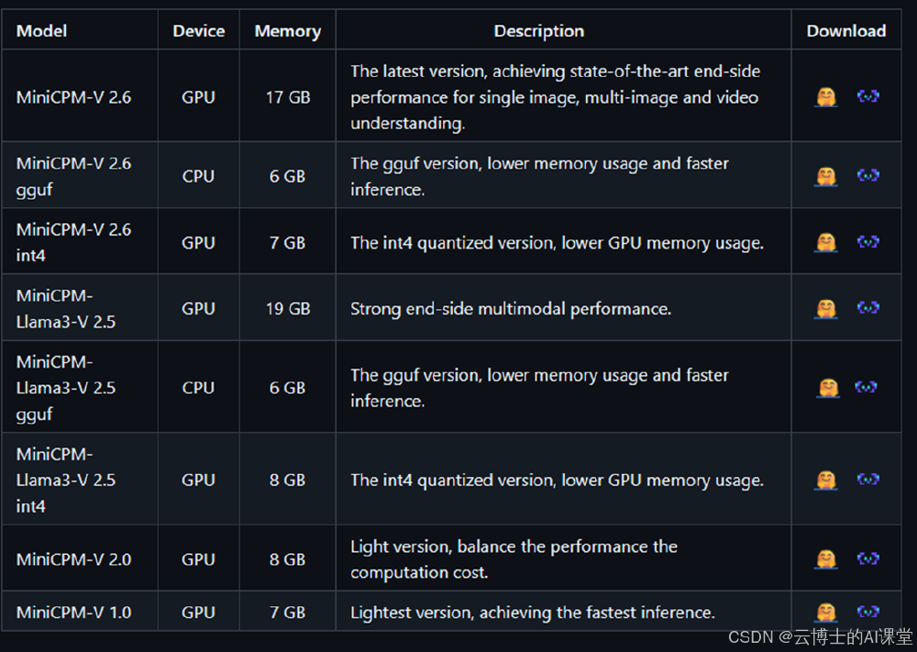Click the Memory column header
The image size is (917, 652).
287,31
